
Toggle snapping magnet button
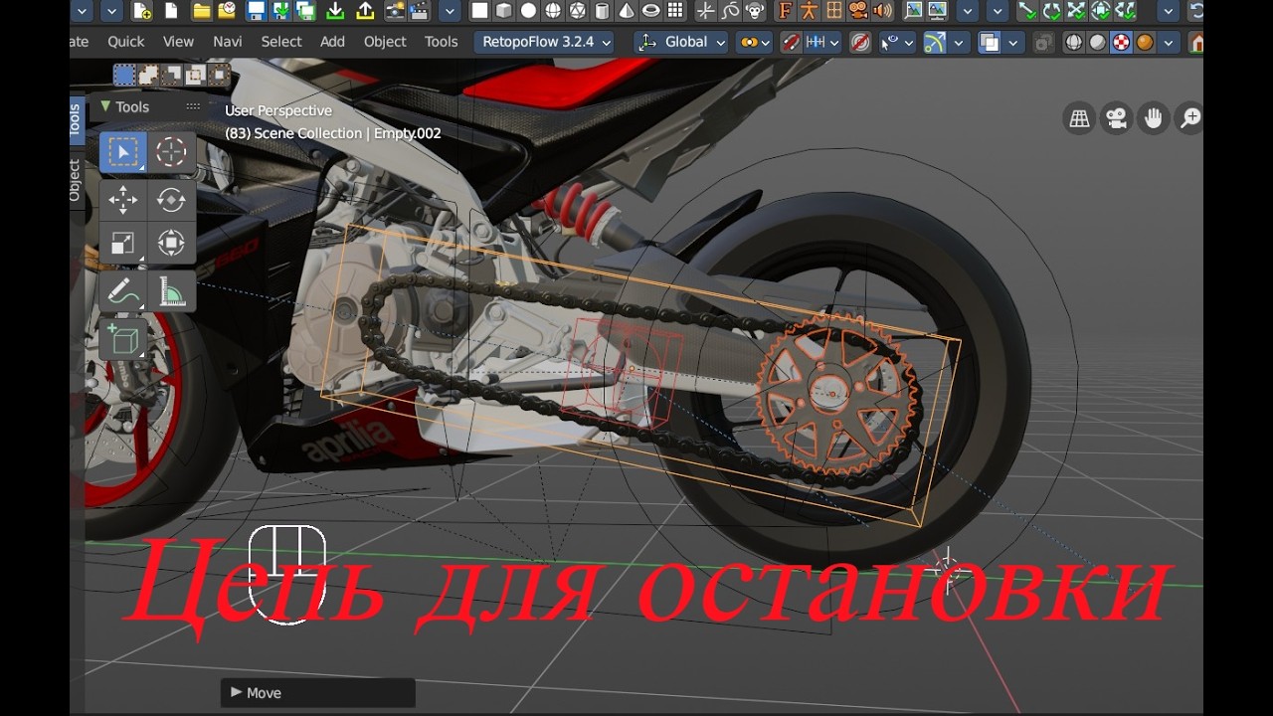coord(792,43)
